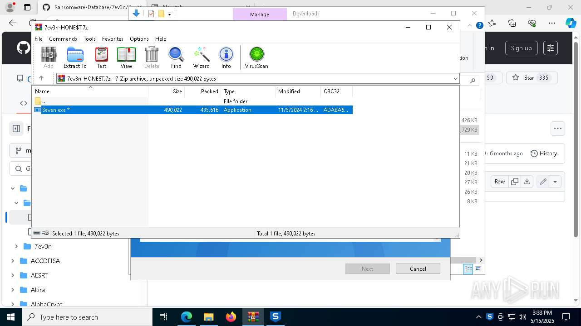Sort by the Modified column header
This screenshot has width=581, height=326.
coord(298,91)
